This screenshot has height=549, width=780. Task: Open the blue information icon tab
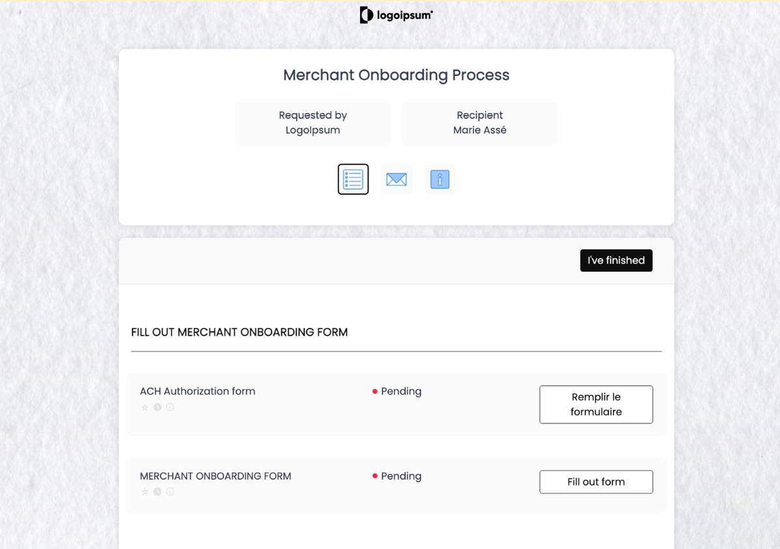(x=440, y=180)
